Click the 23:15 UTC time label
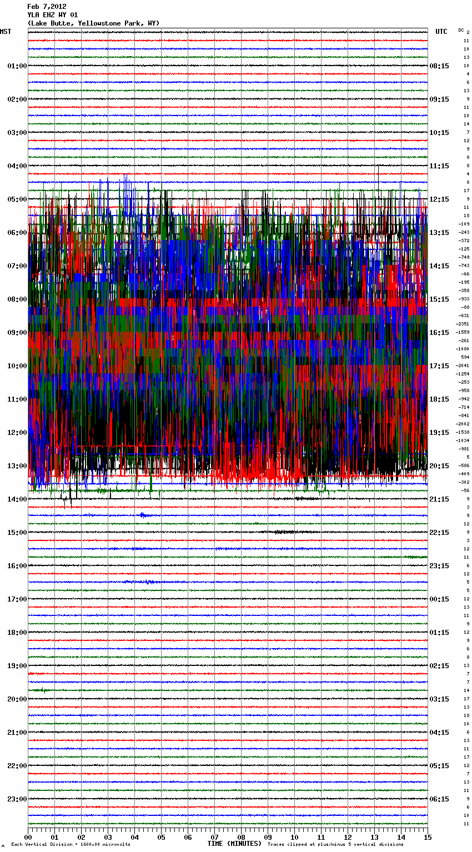 point(439,566)
